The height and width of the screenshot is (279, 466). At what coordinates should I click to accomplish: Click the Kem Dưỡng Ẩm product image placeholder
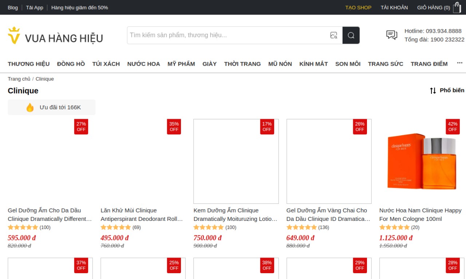[x=236, y=161]
